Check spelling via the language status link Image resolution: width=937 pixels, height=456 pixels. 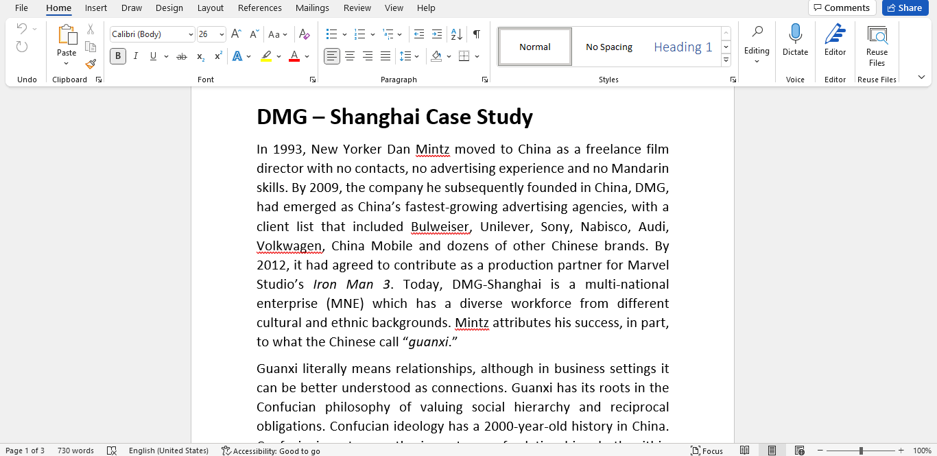[x=169, y=451]
